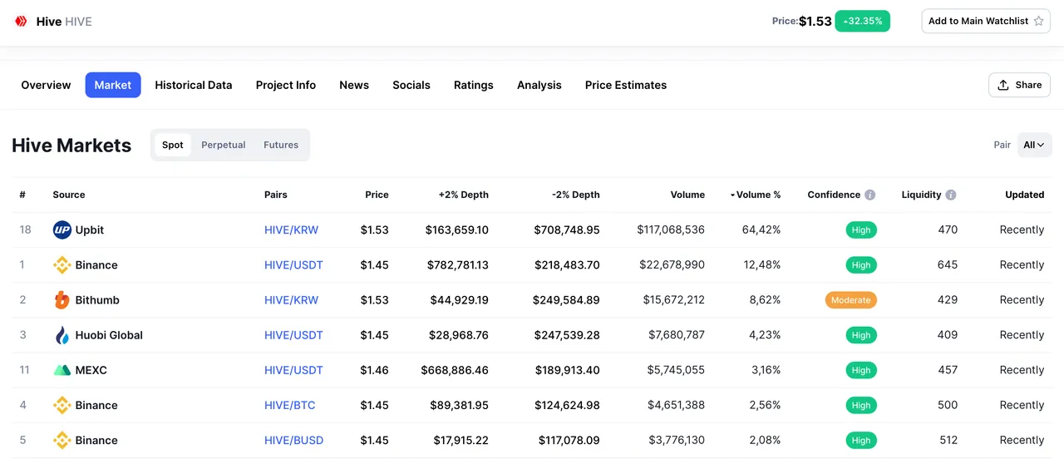Viewport: 1064px width, 459px height.
Task: Select the Futures market type
Action: 281,145
